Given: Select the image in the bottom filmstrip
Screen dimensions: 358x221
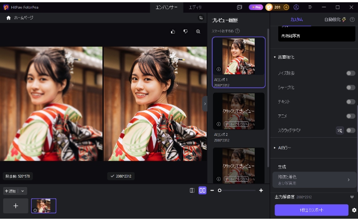Looking at the screenshot, I should pos(44,206).
